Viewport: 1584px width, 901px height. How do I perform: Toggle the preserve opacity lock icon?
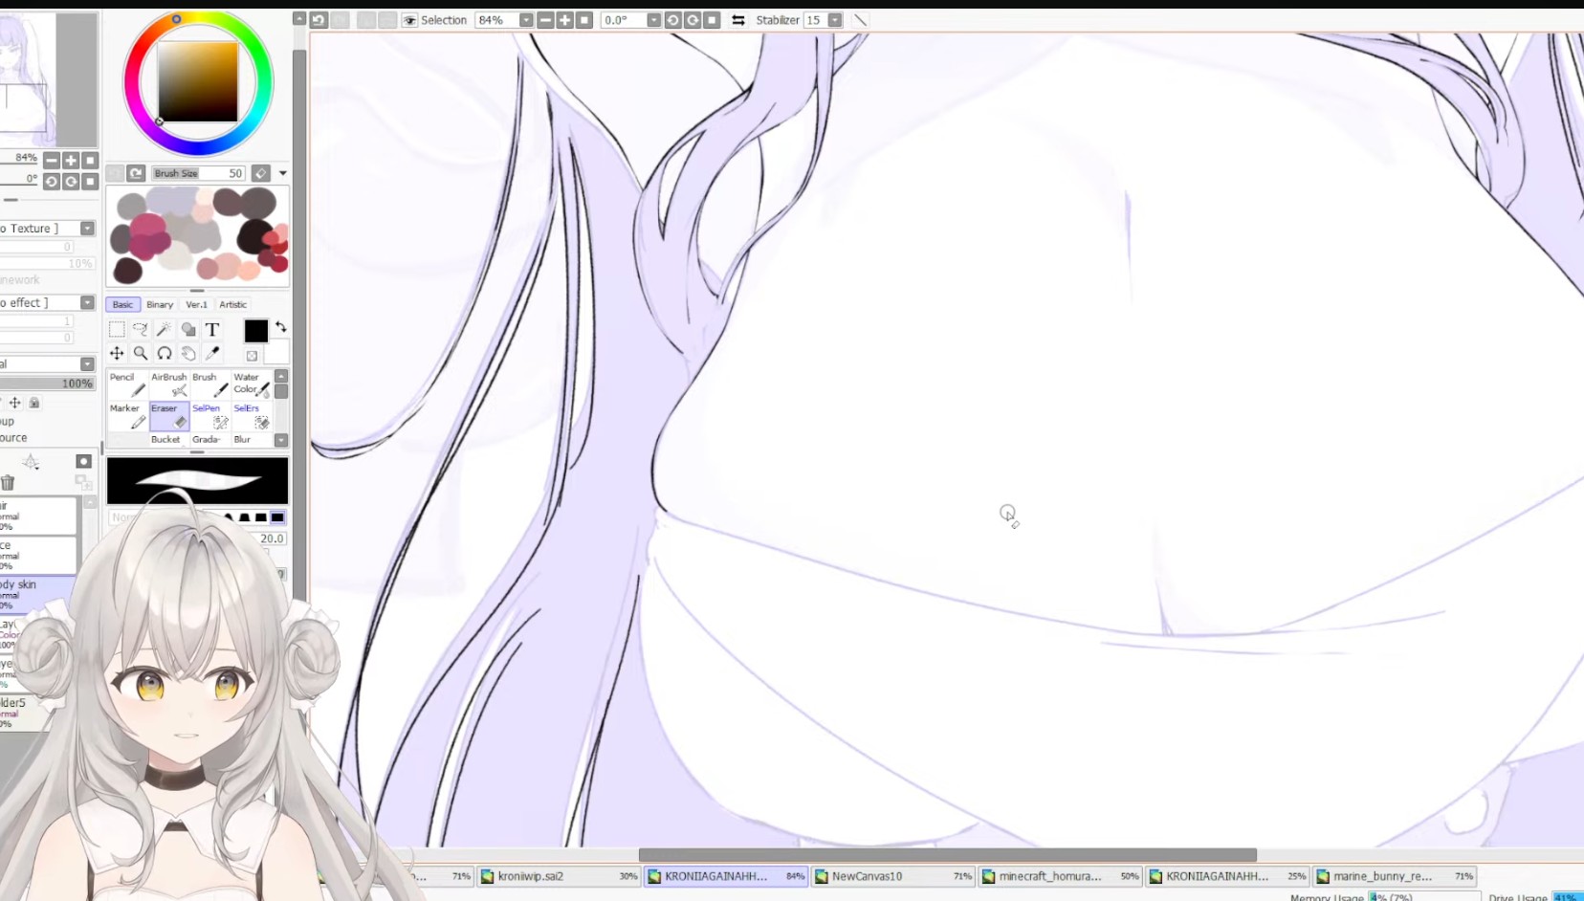pyautogui.click(x=34, y=403)
